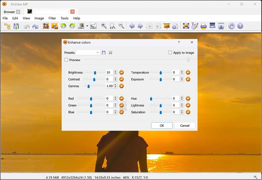Switch to the Browser tab
The height and width of the screenshot is (180, 262).
click(9, 12)
